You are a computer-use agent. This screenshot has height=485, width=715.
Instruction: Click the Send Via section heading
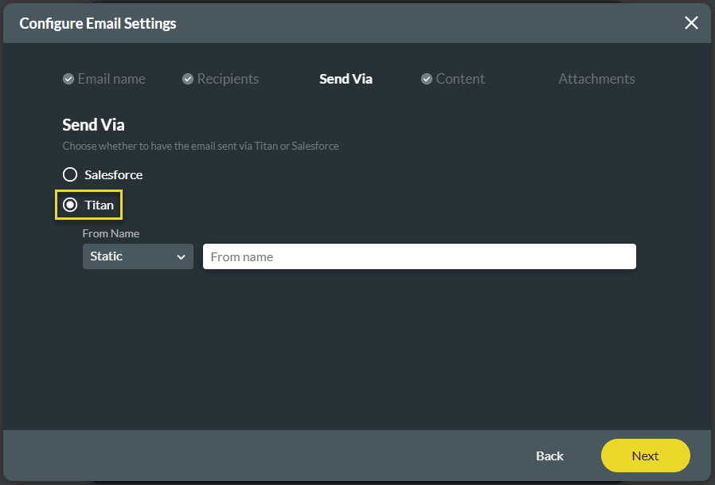(x=94, y=125)
